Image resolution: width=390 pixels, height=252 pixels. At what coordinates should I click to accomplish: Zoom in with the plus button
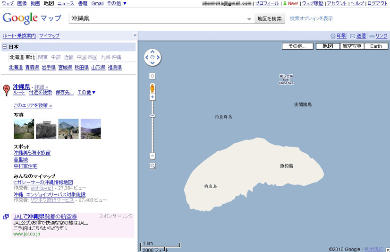(x=153, y=97)
